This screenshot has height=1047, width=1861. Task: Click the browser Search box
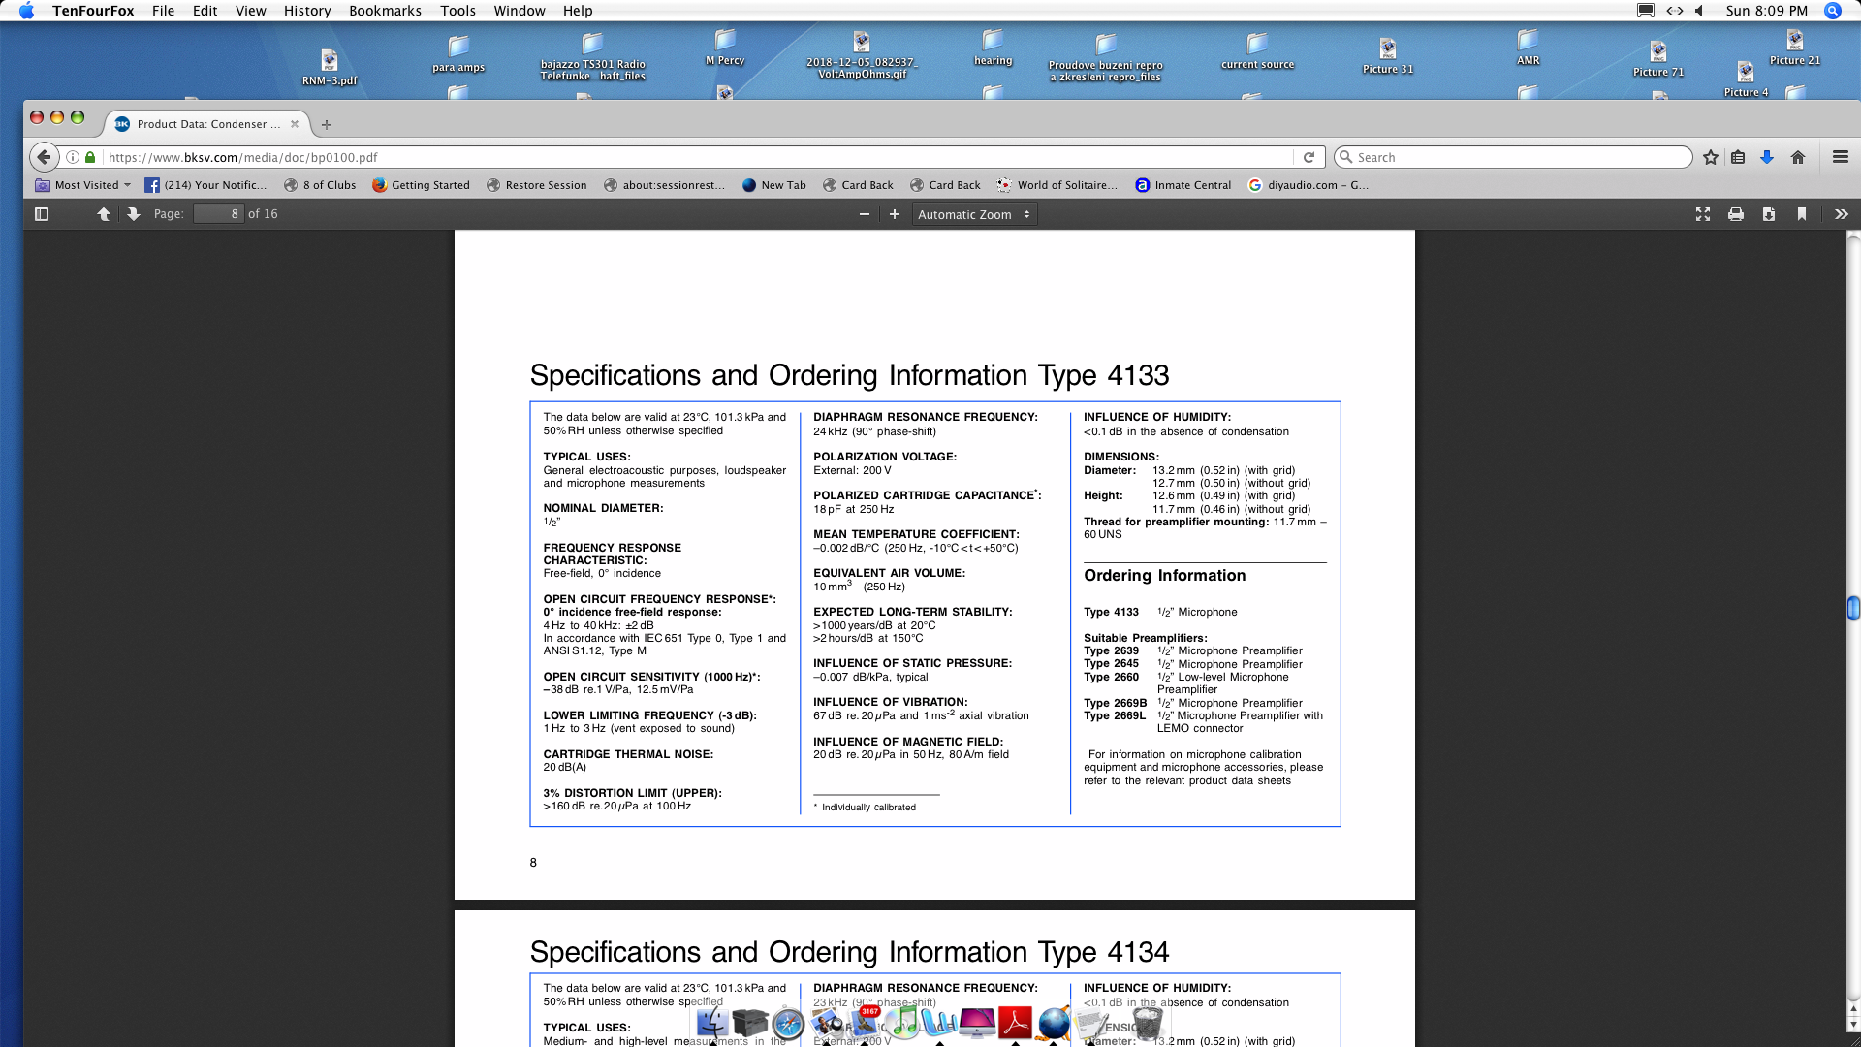coord(1513,157)
